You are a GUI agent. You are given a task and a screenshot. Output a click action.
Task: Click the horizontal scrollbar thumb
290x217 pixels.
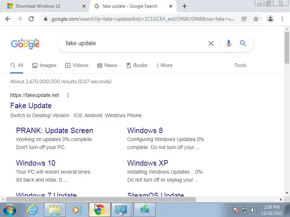point(101,200)
